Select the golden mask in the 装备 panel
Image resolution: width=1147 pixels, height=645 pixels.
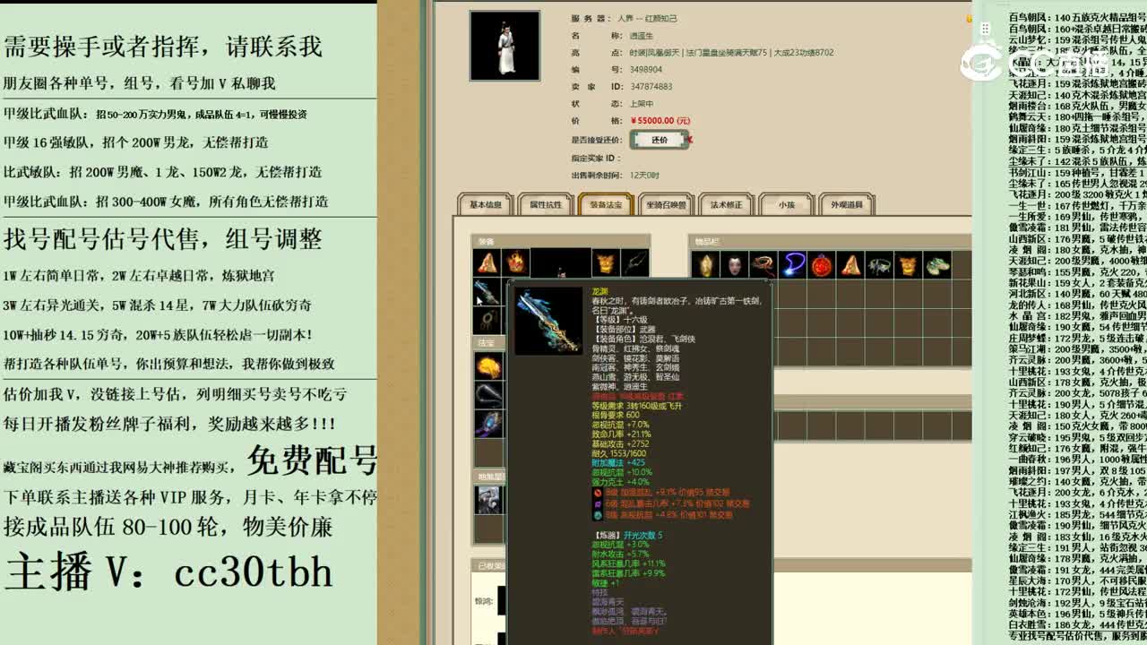coord(606,262)
